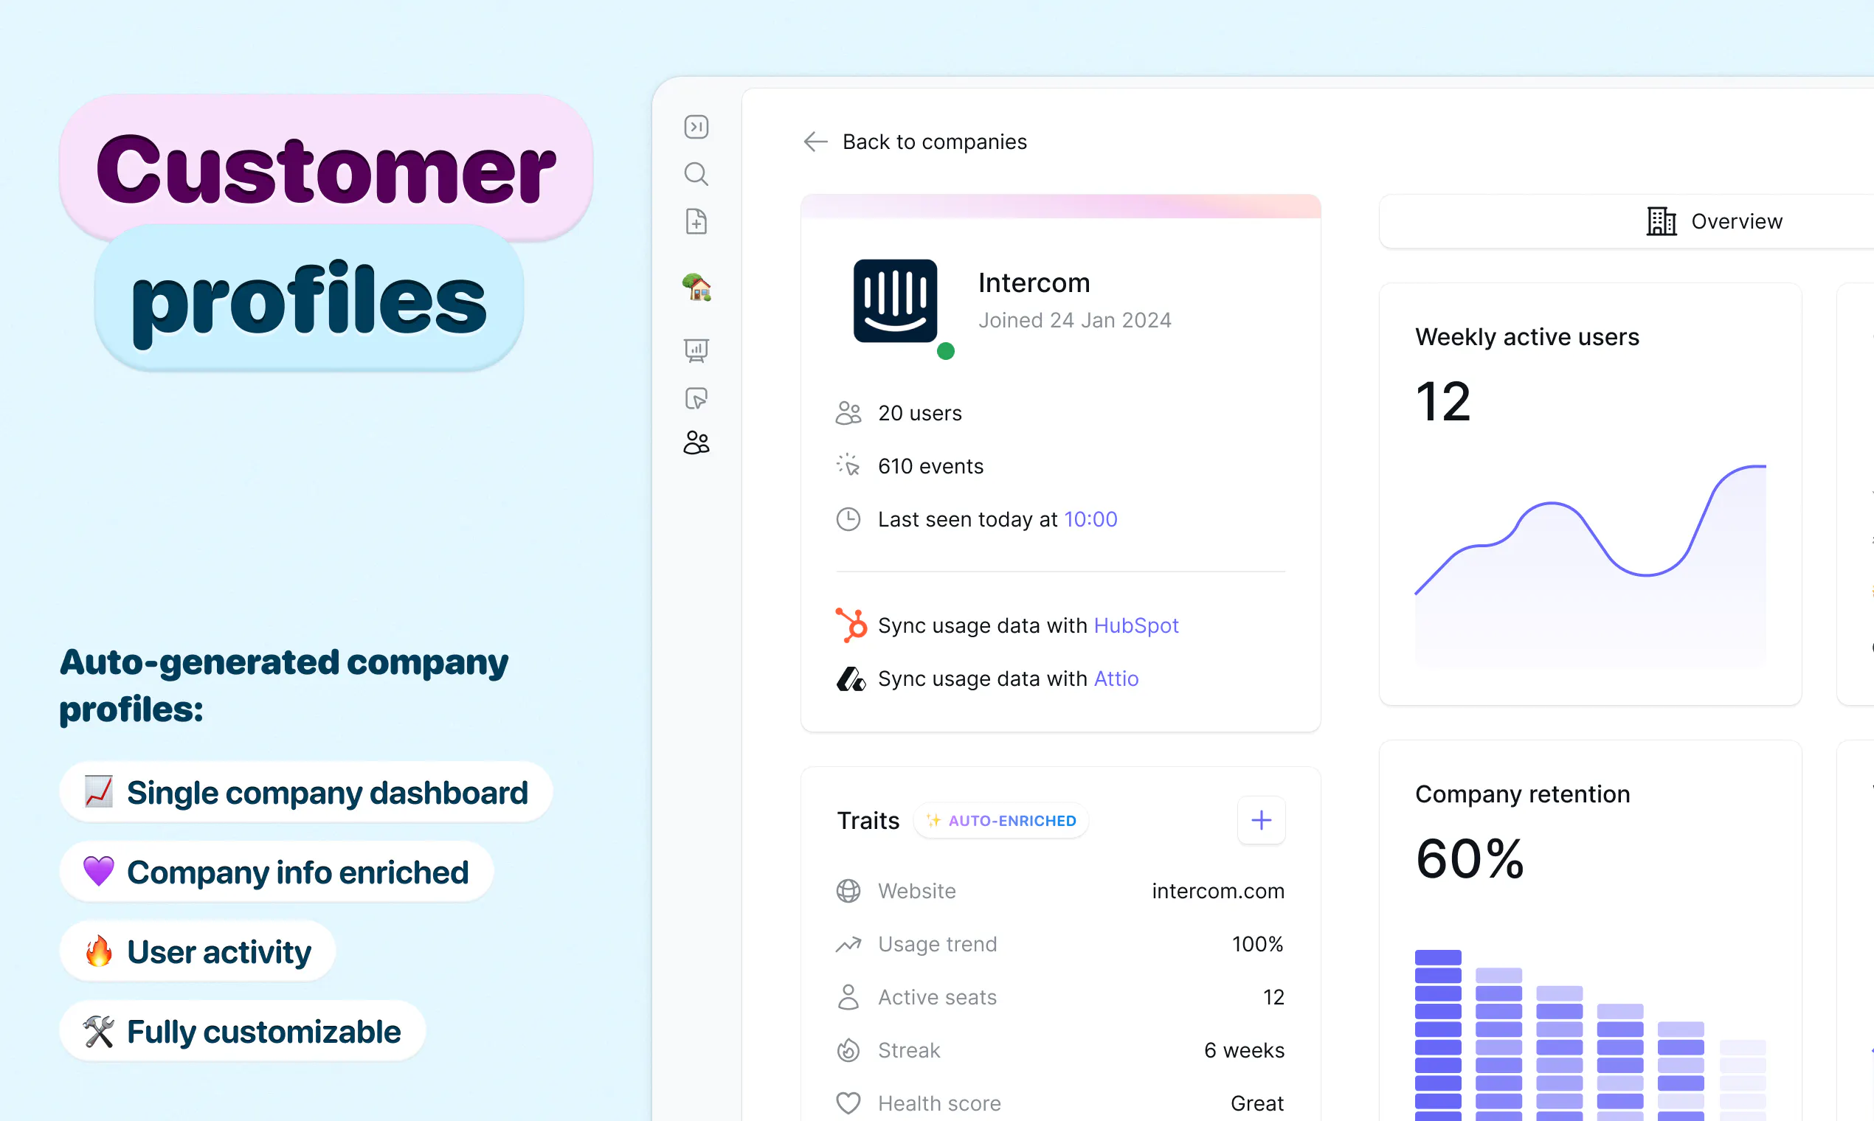Click the flame icon next to Streak

pyautogui.click(x=848, y=1050)
